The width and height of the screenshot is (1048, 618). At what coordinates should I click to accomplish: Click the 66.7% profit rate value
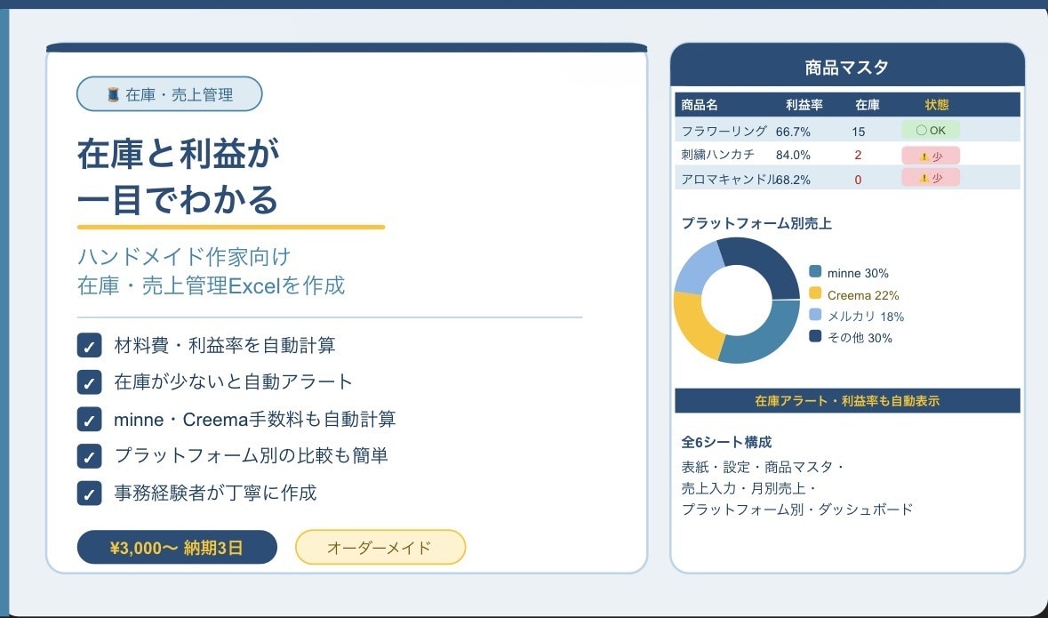pos(794,132)
